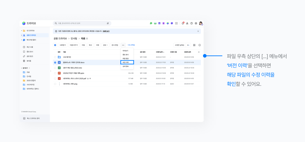Click the organization chart icon in header
The height and width of the screenshot is (142, 305).
[187, 23]
